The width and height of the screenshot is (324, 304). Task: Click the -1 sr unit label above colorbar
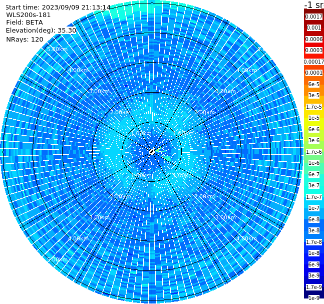pos(314,5)
